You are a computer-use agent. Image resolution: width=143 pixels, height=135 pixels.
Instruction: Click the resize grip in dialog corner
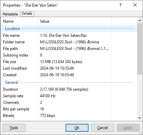140,133
